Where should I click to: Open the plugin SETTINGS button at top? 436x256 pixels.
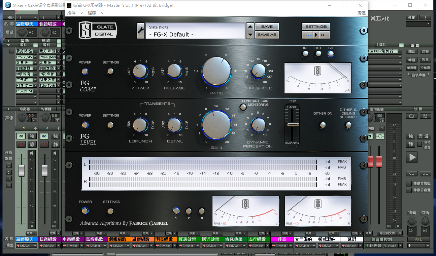[x=316, y=27]
